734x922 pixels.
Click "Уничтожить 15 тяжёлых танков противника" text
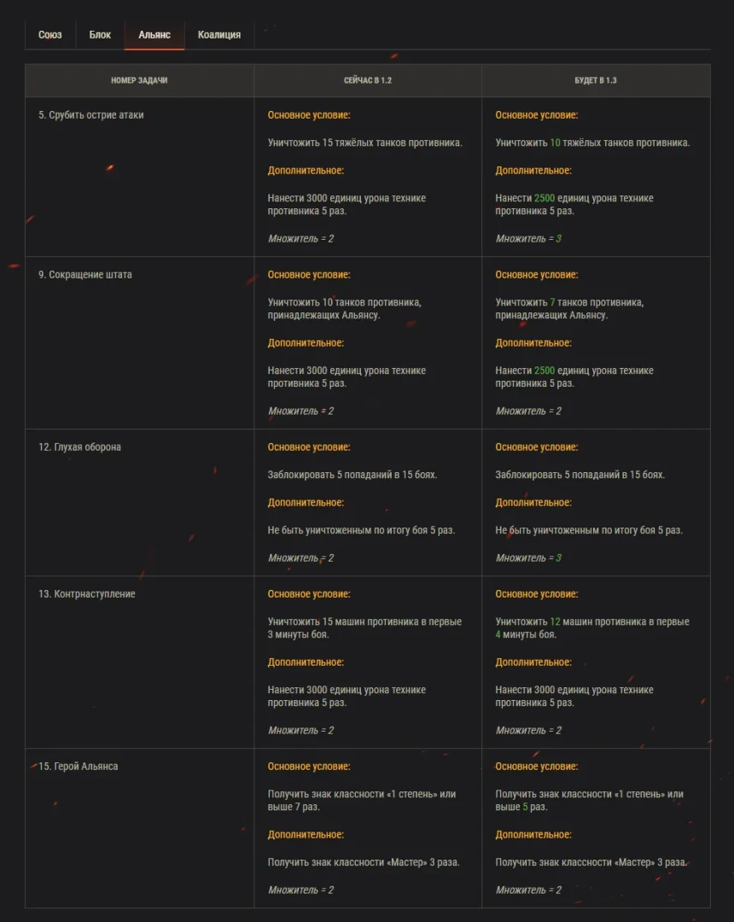[x=365, y=143]
